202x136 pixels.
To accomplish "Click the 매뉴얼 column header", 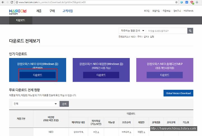I will (x=111, y=122).
